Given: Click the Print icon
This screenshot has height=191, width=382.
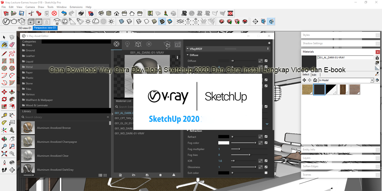Looking at the screenshot, I should pos(81,13).
